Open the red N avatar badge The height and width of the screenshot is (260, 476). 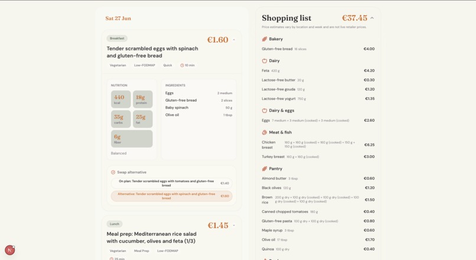(x=9, y=250)
